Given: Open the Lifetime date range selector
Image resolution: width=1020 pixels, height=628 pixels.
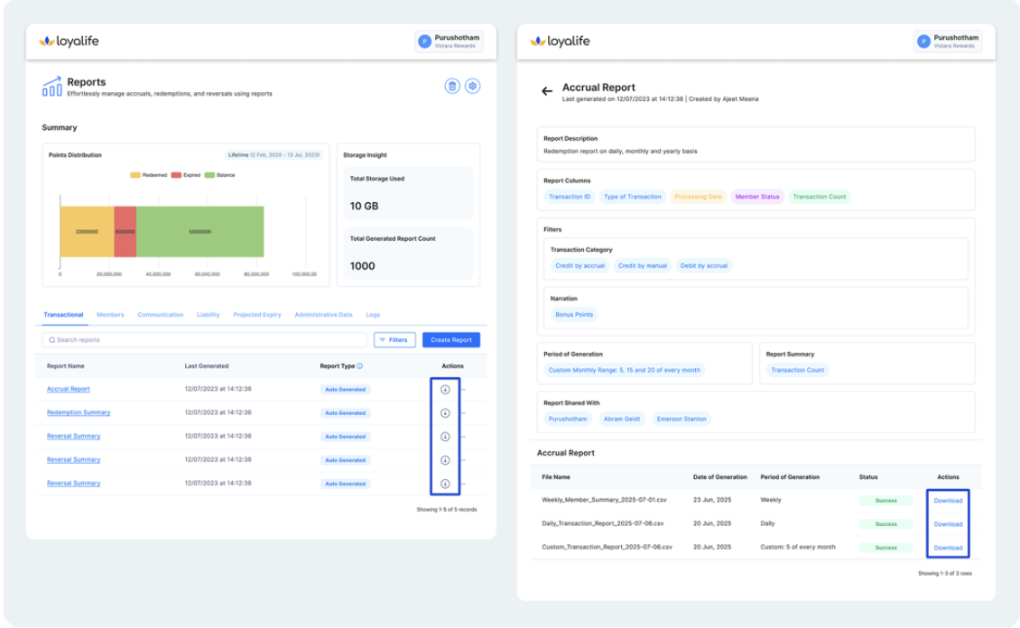Looking at the screenshot, I should 274,154.
